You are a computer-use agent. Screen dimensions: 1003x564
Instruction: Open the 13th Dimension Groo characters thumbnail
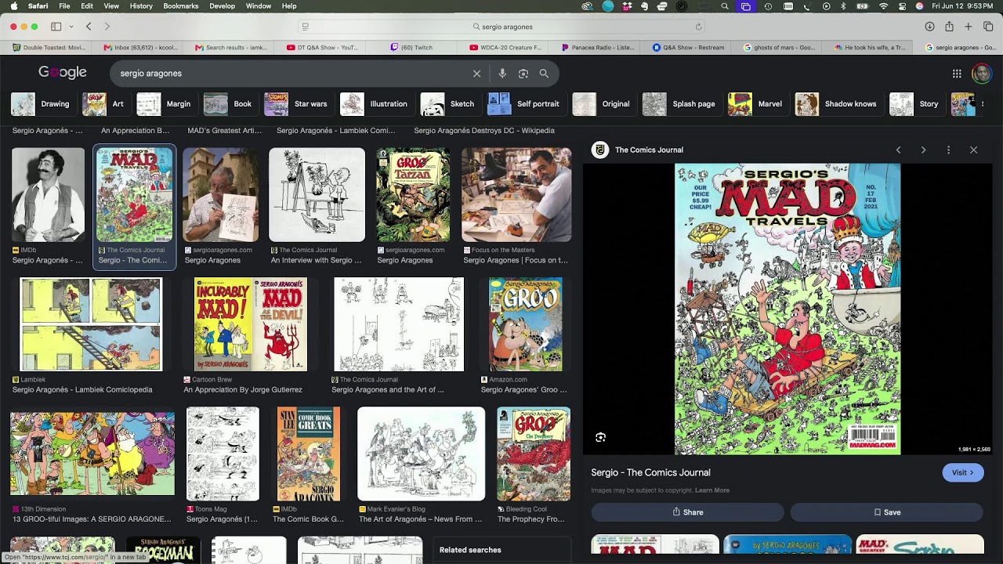tap(92, 454)
